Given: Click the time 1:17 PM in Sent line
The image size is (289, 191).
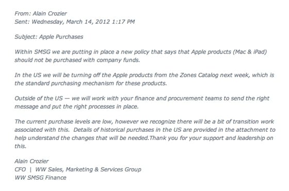Looking at the screenshot, I should (123, 22).
